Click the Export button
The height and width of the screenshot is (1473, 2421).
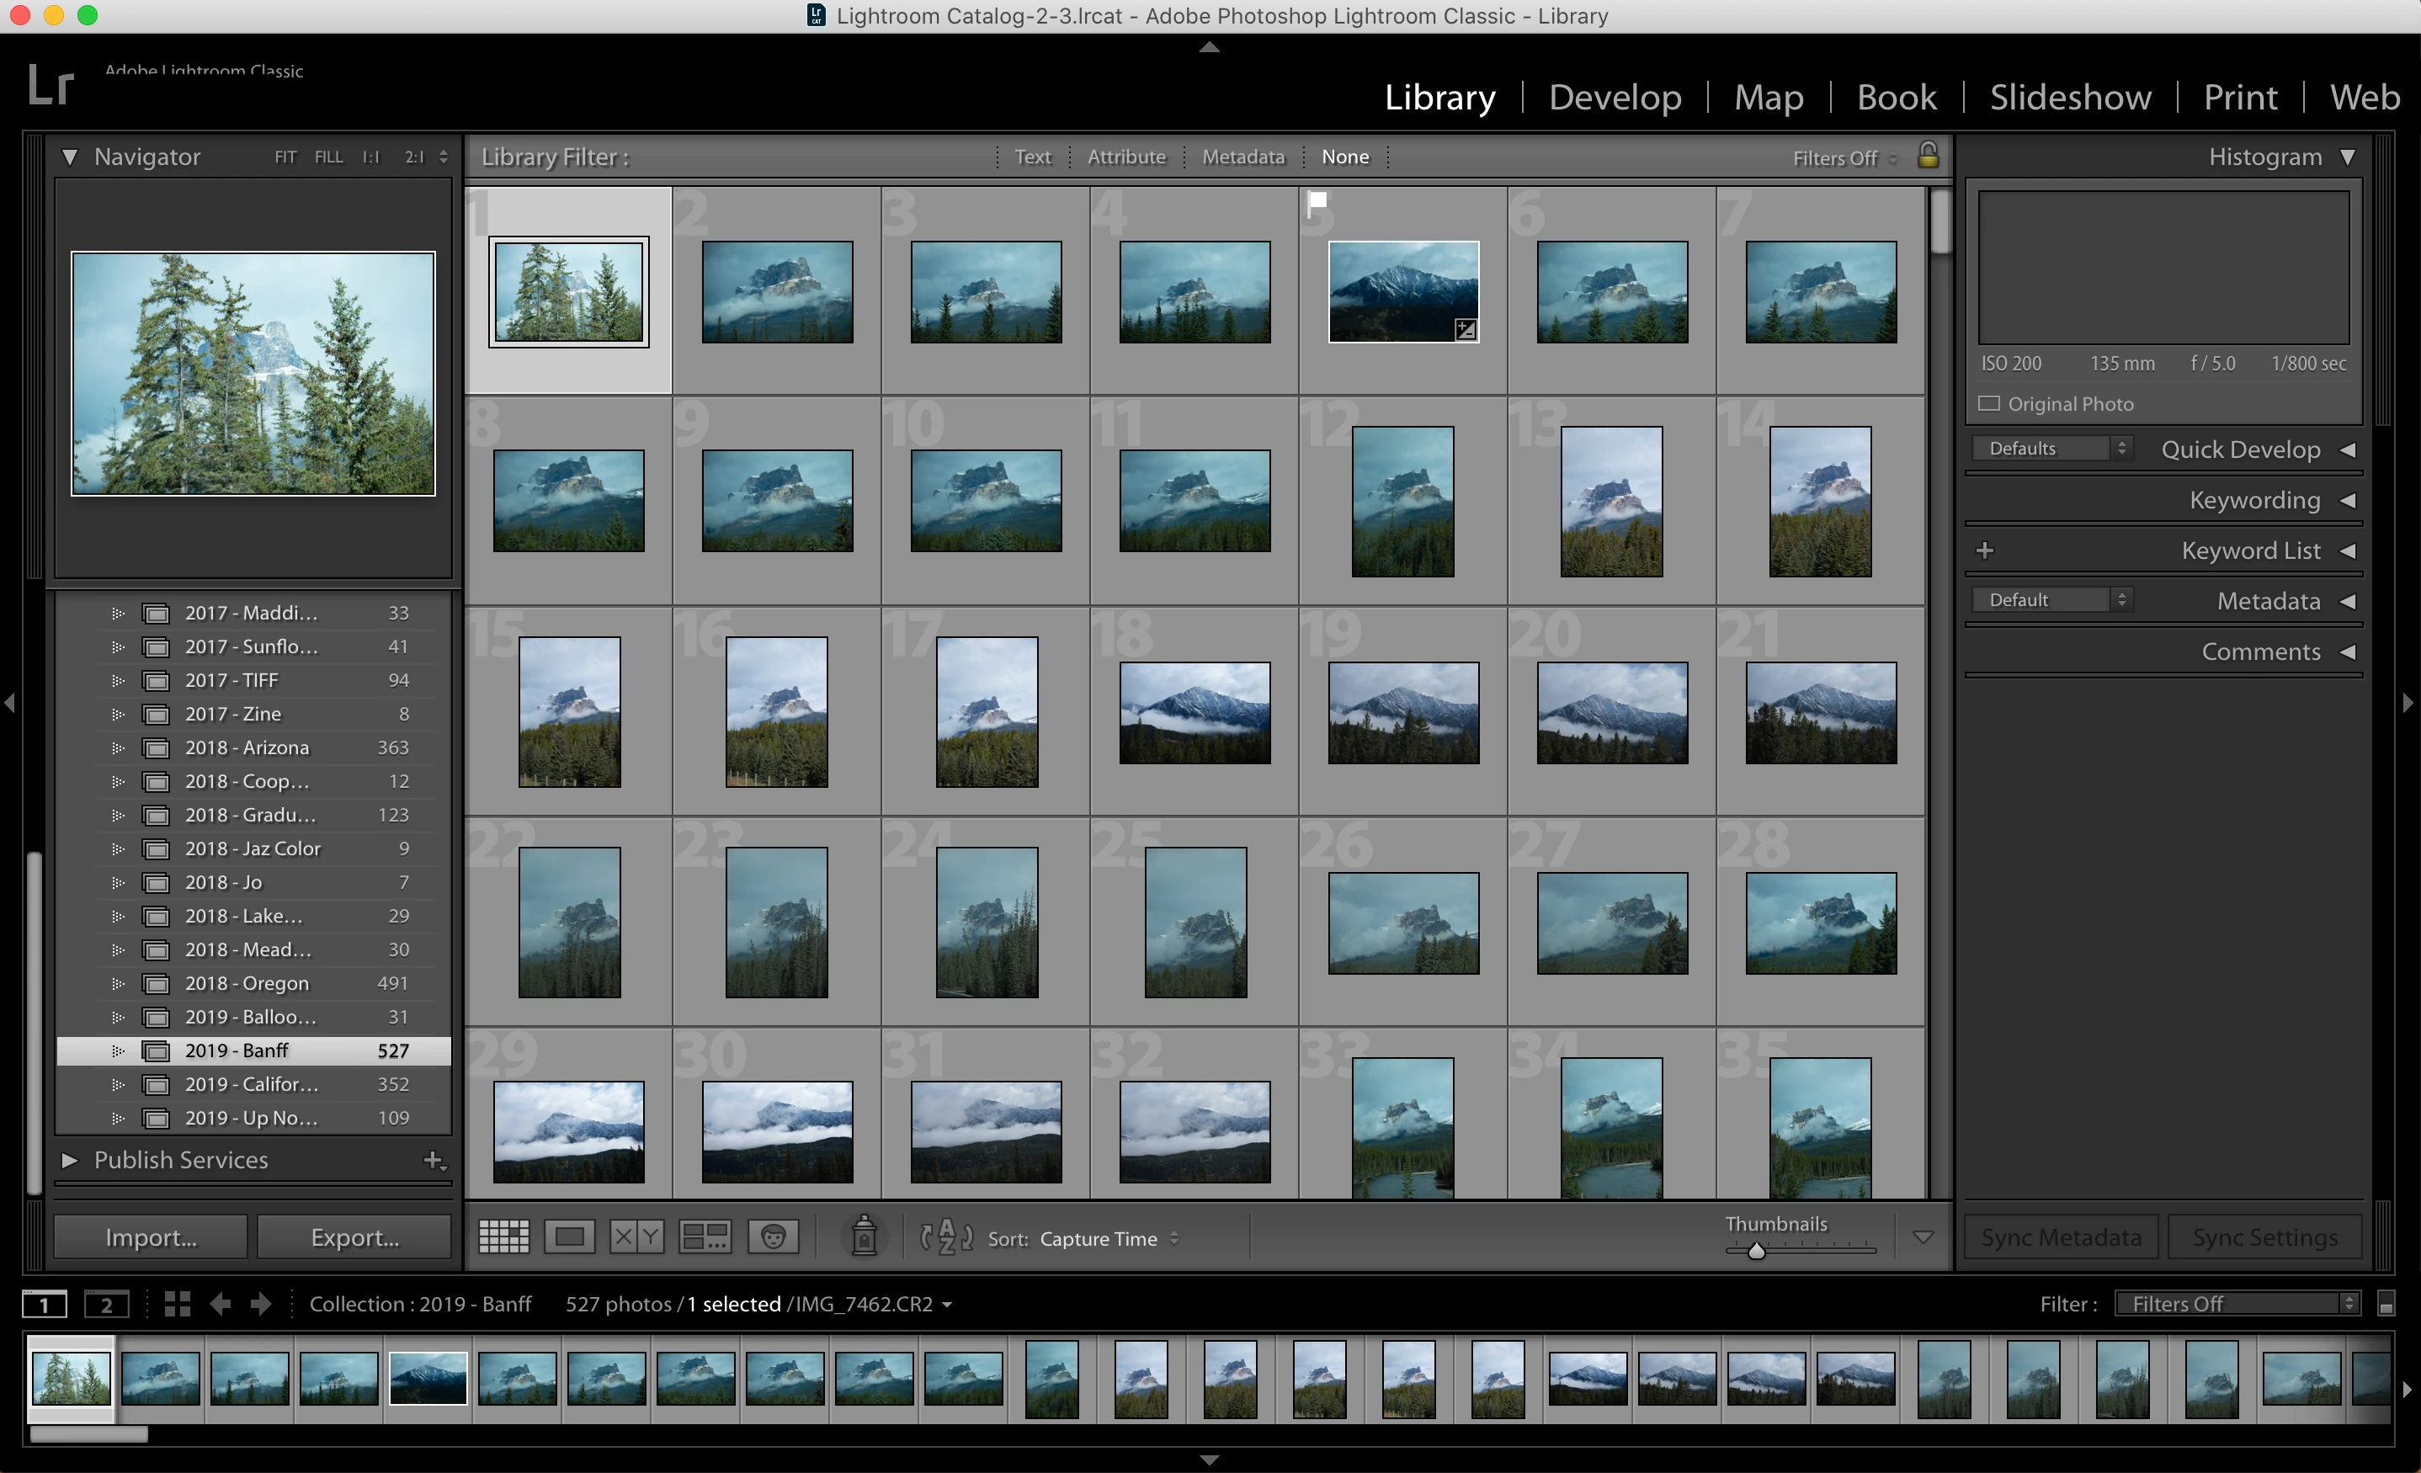(x=354, y=1237)
